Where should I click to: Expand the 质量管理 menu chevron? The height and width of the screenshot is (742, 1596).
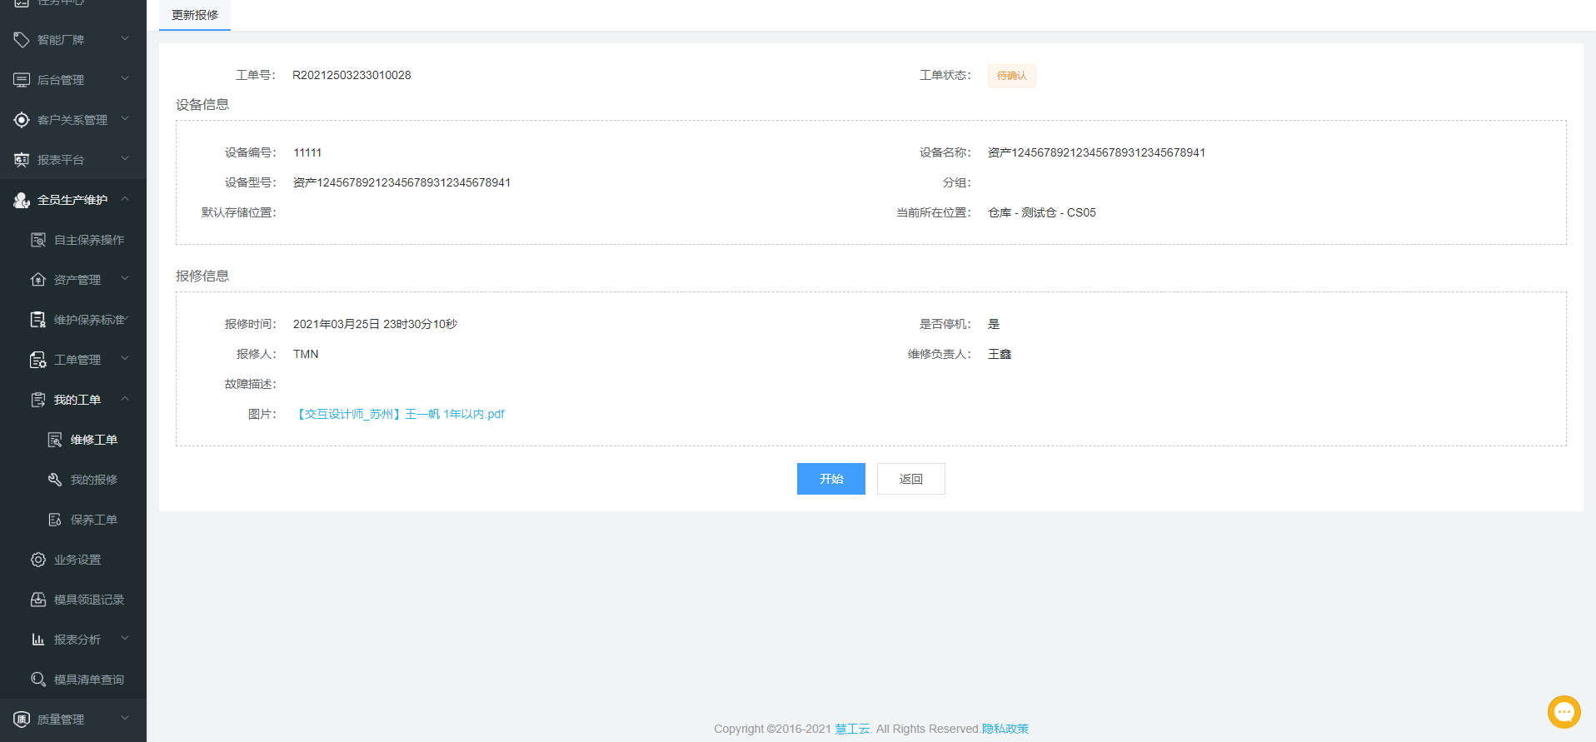[125, 719]
